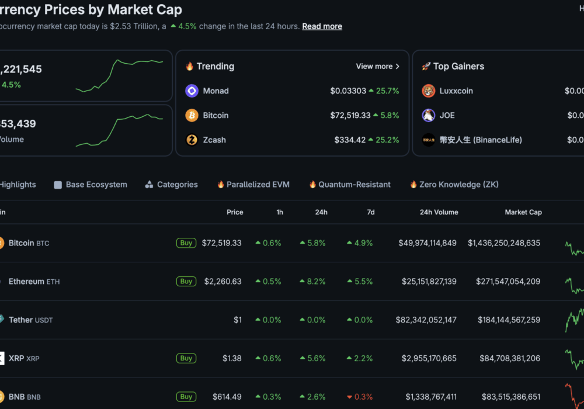Open the Read more link
Image resolution: width=584 pixels, height=409 pixels.
[322, 26]
